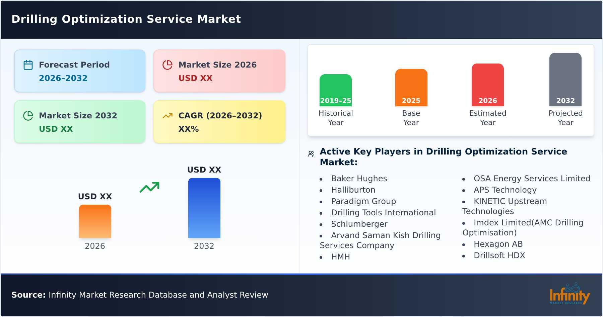The height and width of the screenshot is (317, 603).
Task: Click the green upward trend arrow between the bars
Action: (x=149, y=187)
